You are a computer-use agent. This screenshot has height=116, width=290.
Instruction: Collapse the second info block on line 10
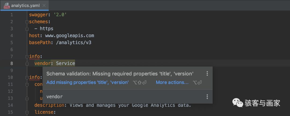click(27, 78)
